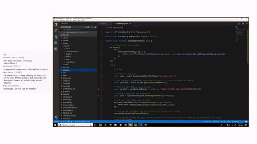The image size is (257, 144).
Task: Collapse the project root folder section
Action: (x=65, y=35)
